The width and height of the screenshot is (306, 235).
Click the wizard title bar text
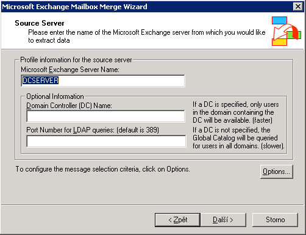tap(74, 7)
